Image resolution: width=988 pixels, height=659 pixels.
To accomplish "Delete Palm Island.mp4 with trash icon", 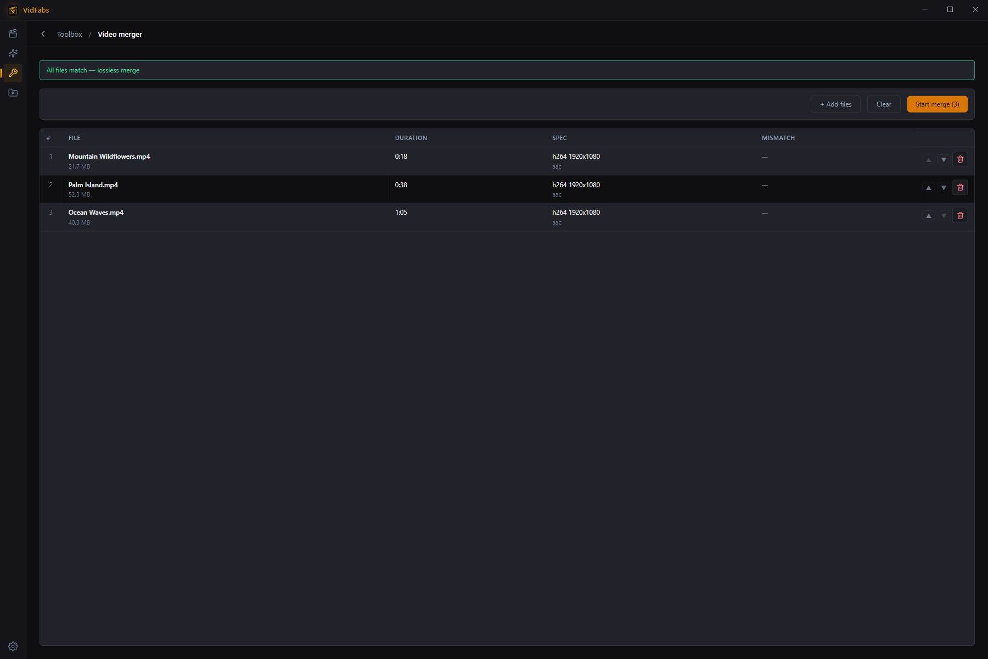I will [x=960, y=187].
